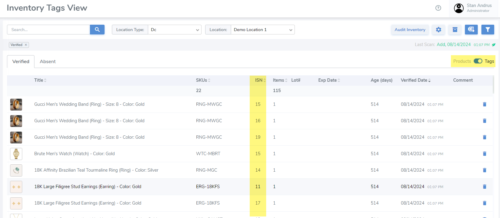The width and height of the screenshot is (500, 218).
Task: Delete the Brute Men's Watch row
Action: pos(484,154)
